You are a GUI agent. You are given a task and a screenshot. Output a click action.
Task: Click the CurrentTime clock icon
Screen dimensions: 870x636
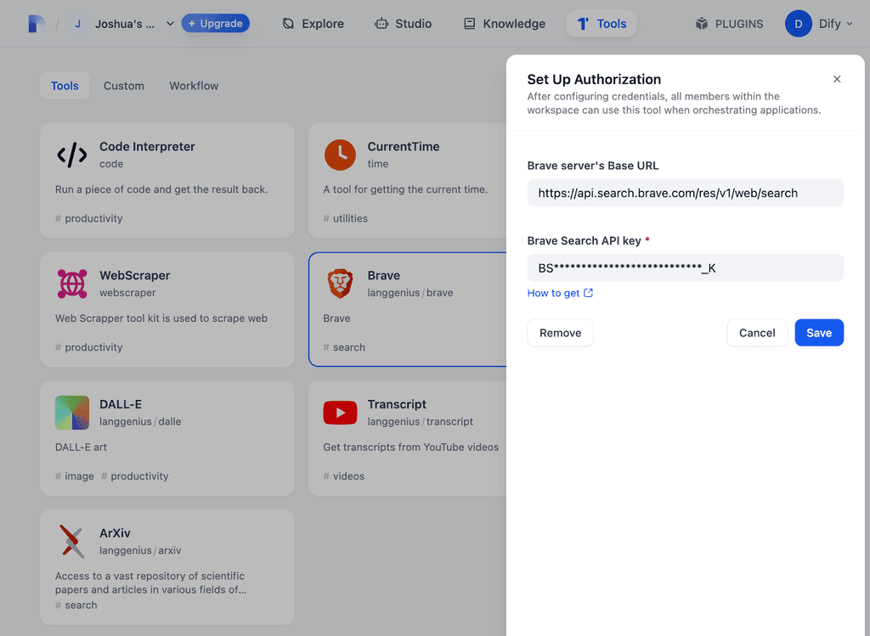340,155
